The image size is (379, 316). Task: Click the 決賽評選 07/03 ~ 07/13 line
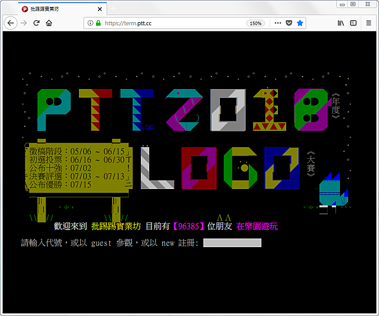77,176
